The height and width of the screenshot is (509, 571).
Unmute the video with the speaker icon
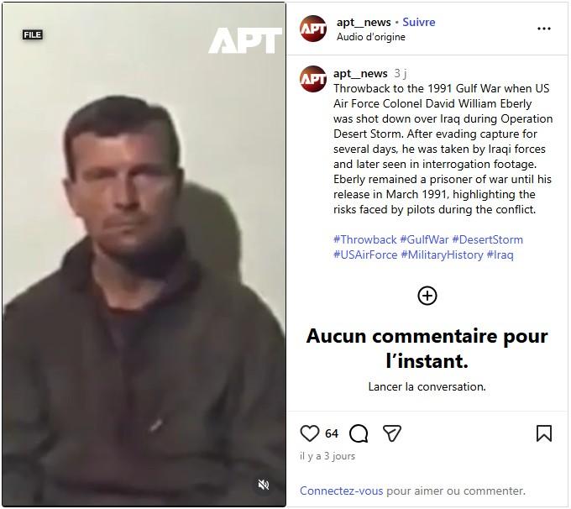(x=264, y=485)
